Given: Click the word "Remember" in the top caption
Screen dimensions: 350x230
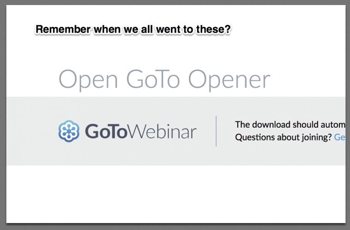Looking at the screenshot, I should [63, 29].
